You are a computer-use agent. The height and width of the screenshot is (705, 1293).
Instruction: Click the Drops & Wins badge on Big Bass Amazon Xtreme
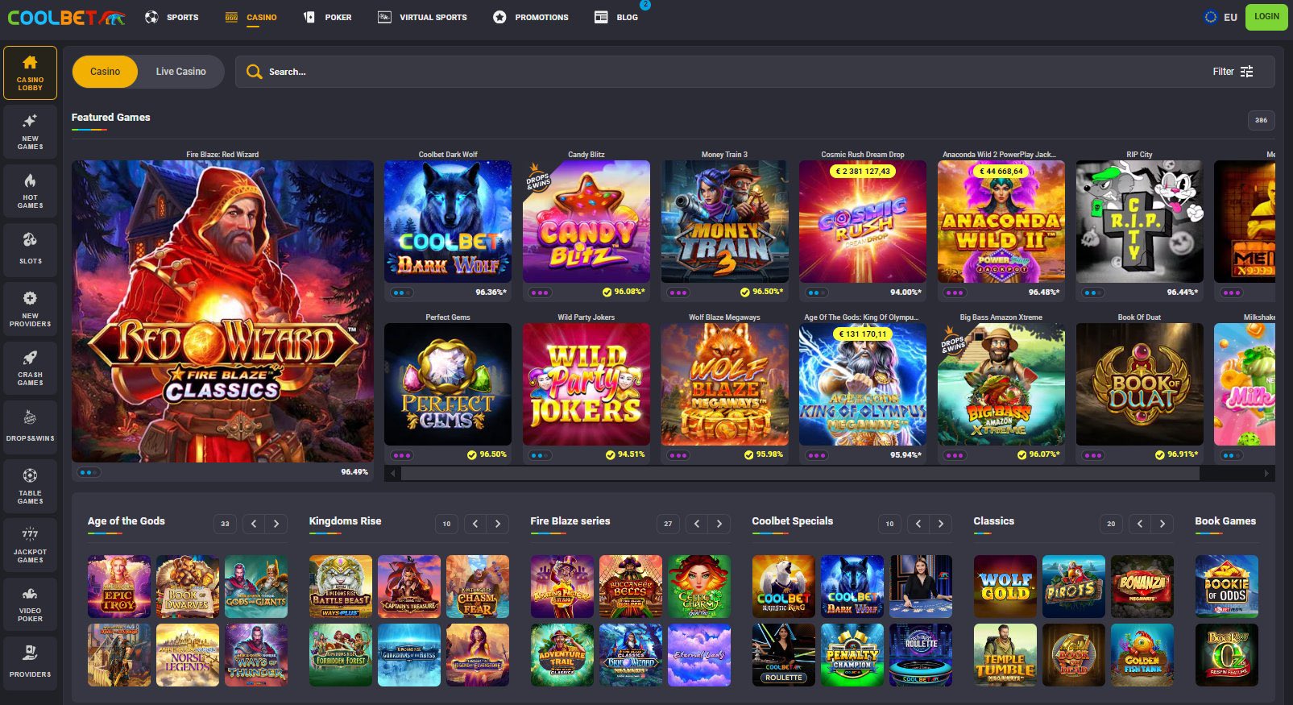click(952, 342)
